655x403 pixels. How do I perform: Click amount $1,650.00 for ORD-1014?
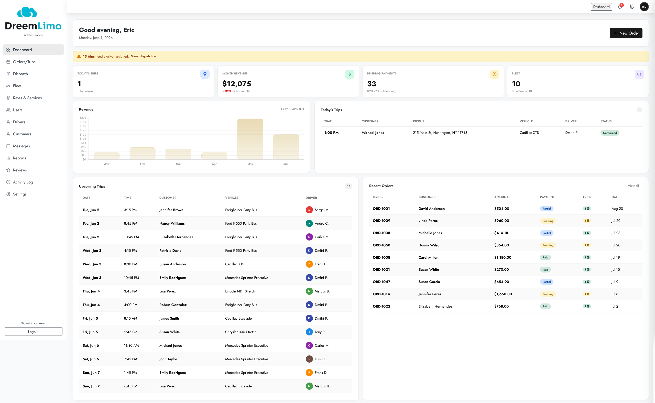[503, 294]
